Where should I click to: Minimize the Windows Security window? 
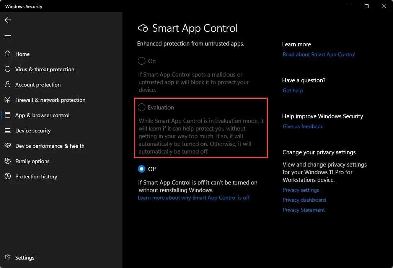[349, 6]
